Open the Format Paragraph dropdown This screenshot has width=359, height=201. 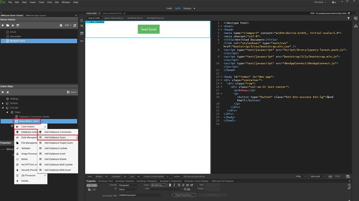point(129,185)
